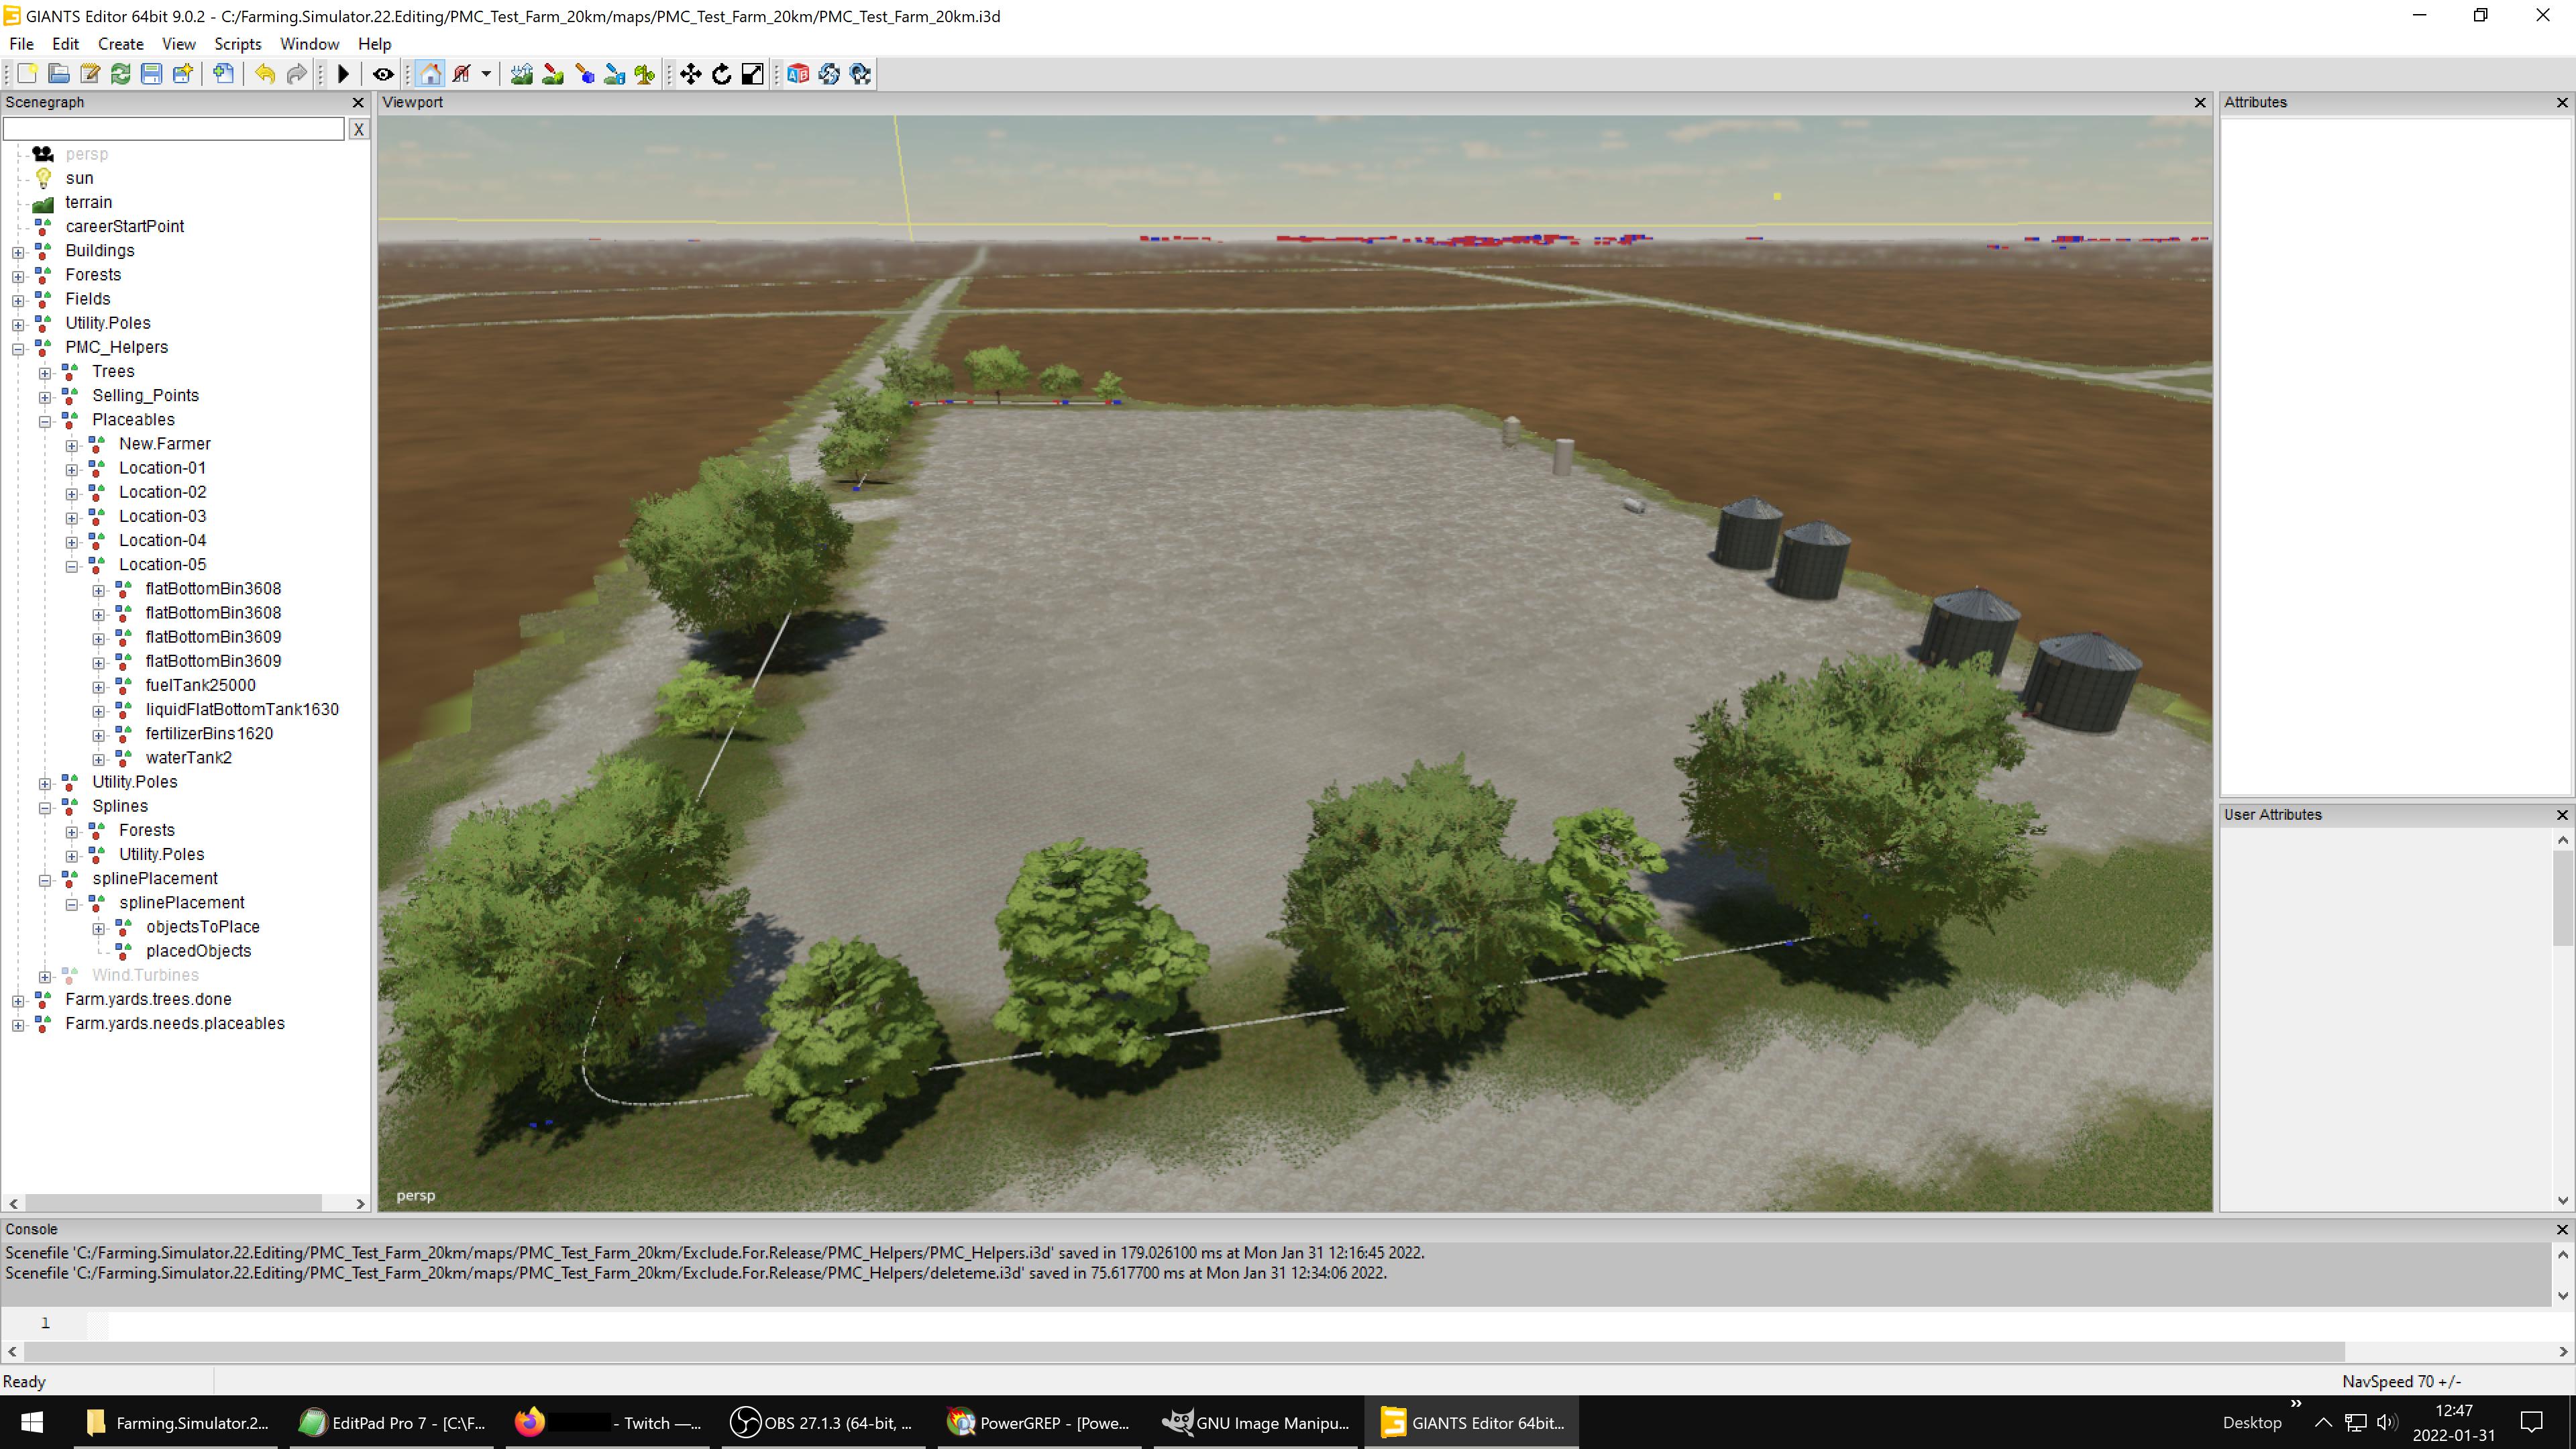Save the scene with the floppy disk icon
Image resolution: width=2576 pixels, height=1449 pixels.
[x=151, y=74]
